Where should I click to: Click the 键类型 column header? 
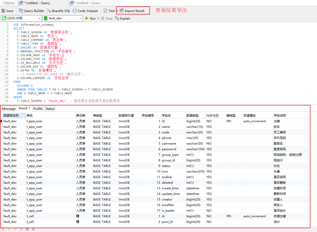[234, 115]
